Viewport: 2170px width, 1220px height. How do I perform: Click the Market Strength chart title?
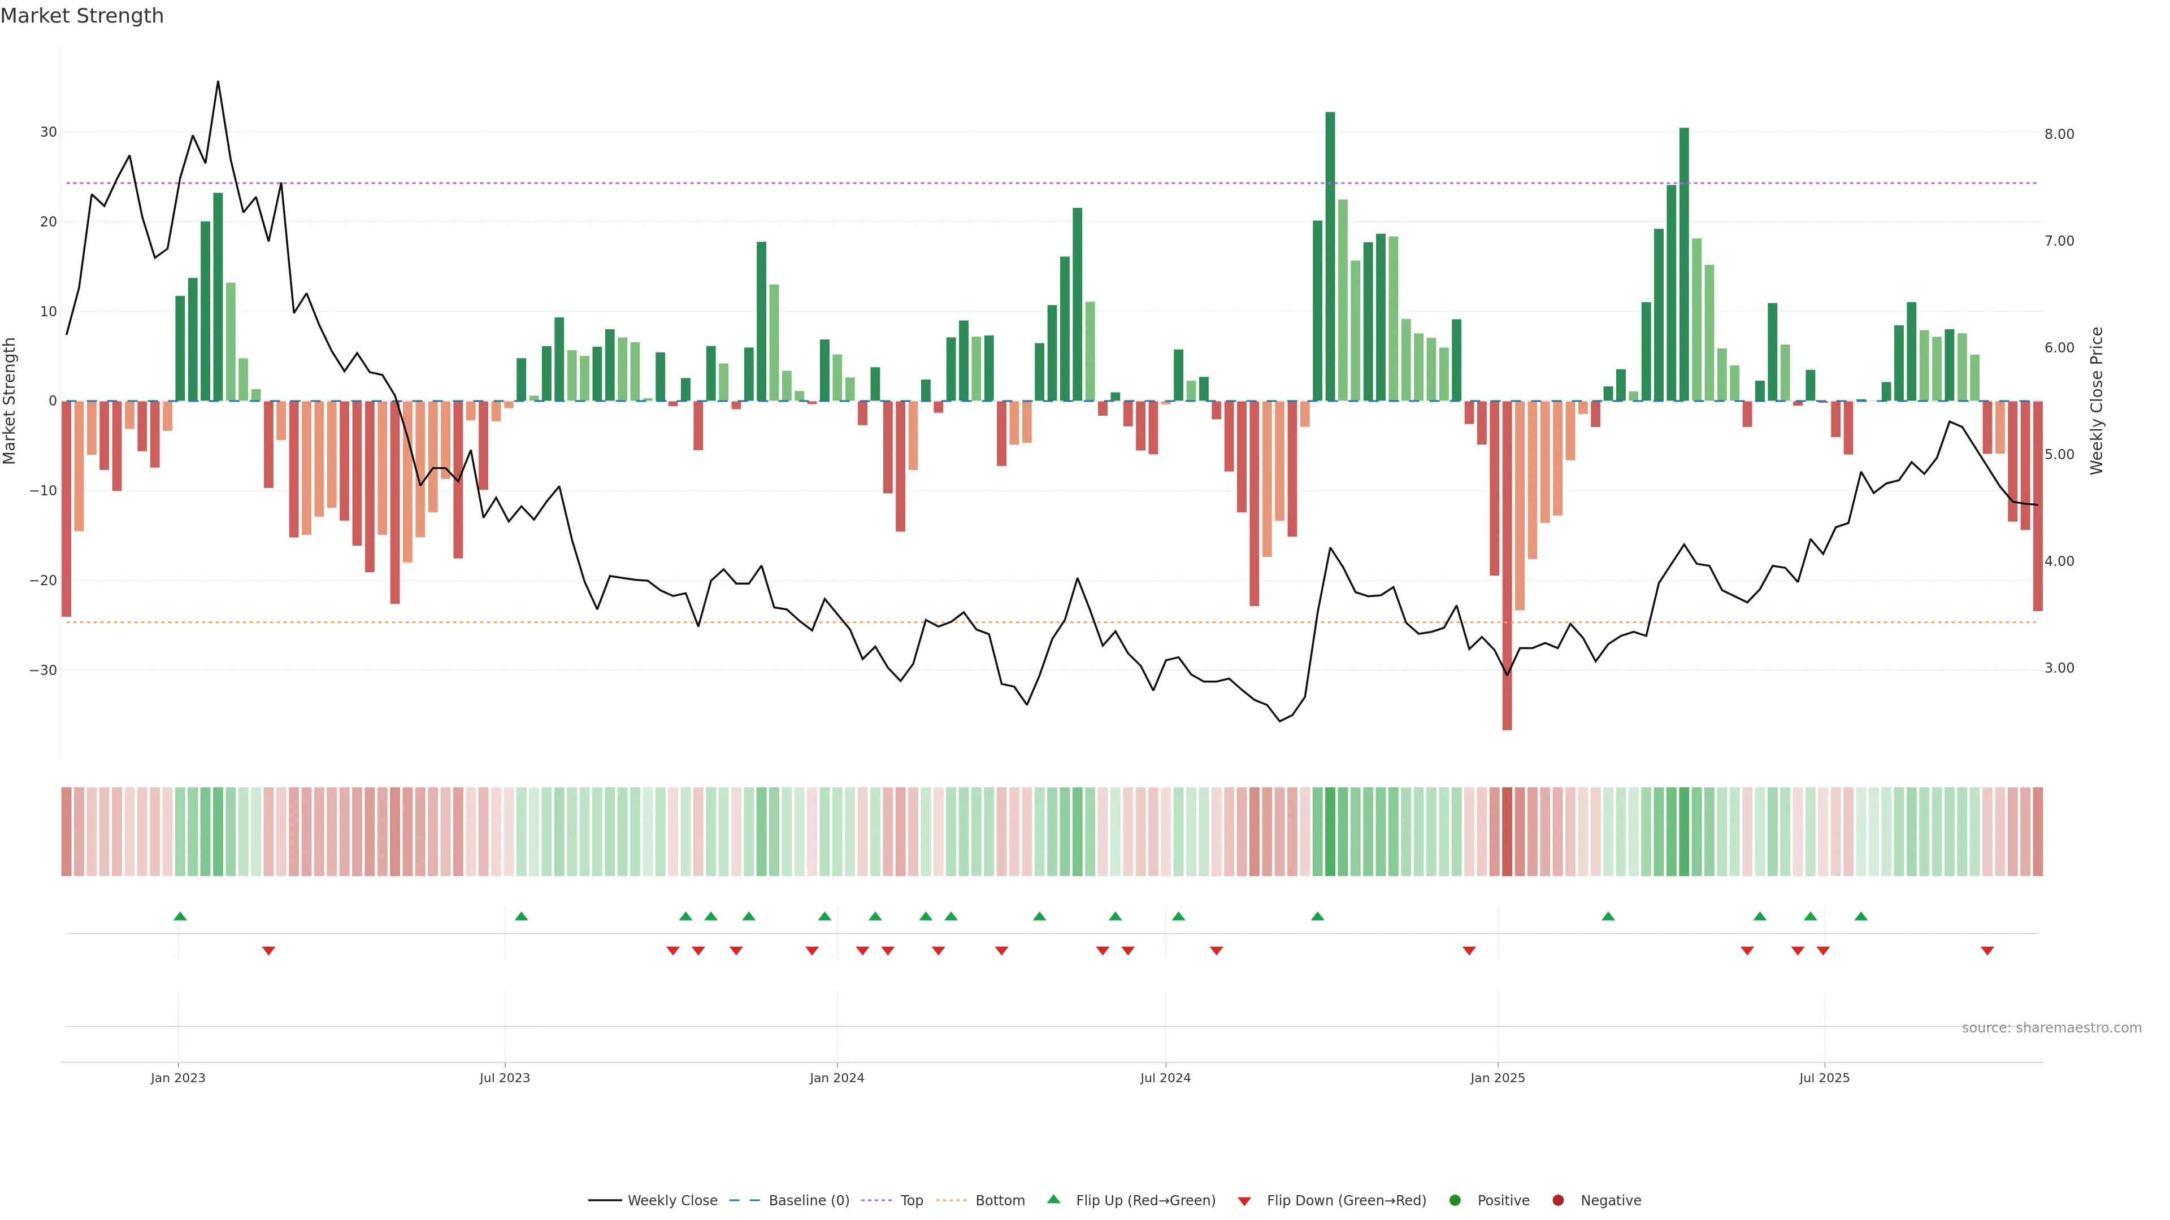pos(82,16)
